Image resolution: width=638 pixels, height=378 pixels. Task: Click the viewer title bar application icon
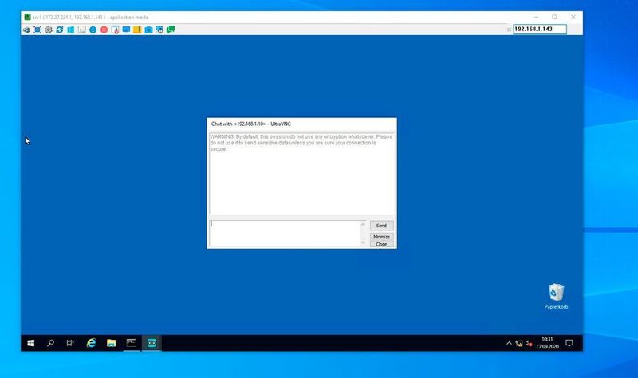(27, 17)
